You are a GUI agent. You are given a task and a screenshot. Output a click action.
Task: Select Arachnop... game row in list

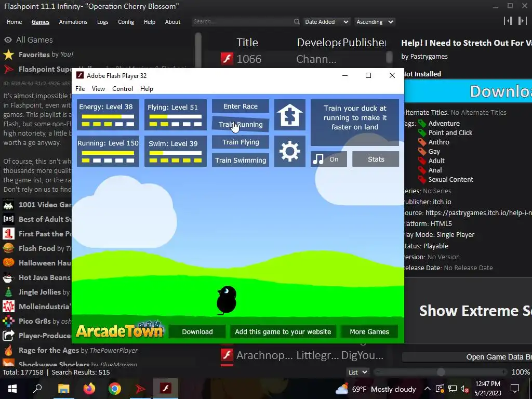pos(303,355)
